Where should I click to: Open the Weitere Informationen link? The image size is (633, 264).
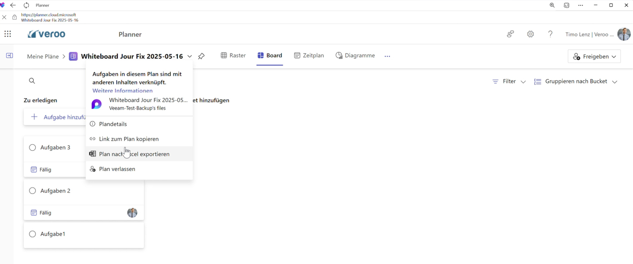[x=122, y=91]
